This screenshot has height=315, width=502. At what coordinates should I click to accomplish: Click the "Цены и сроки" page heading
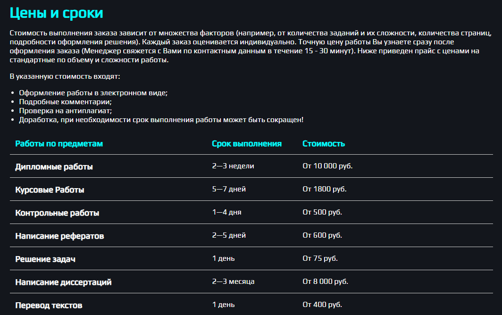[56, 13]
